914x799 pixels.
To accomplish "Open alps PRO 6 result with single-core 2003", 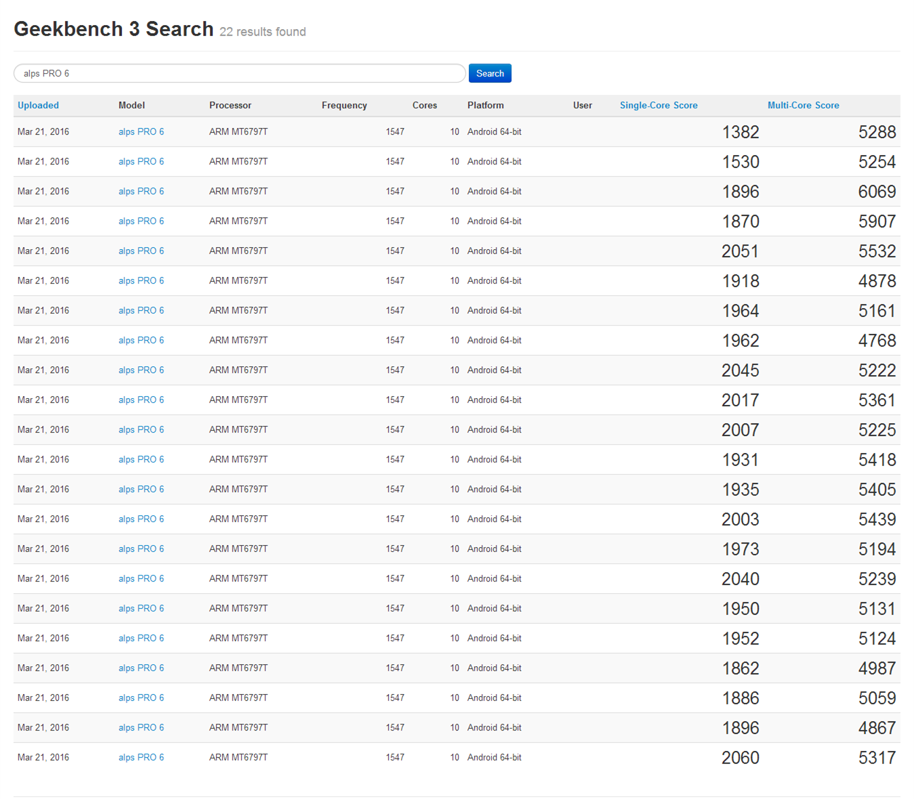I will pyautogui.click(x=141, y=519).
